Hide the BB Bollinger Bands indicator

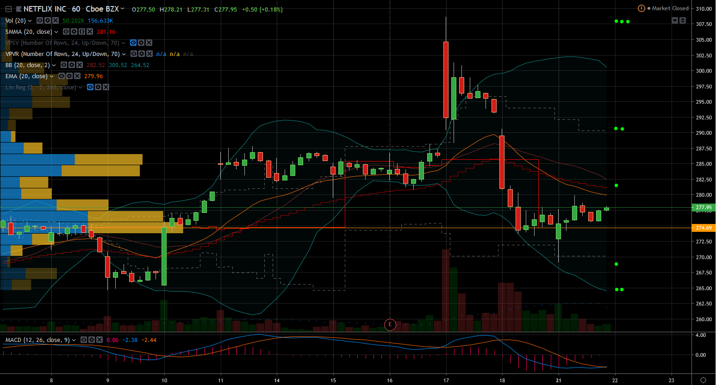click(x=64, y=65)
